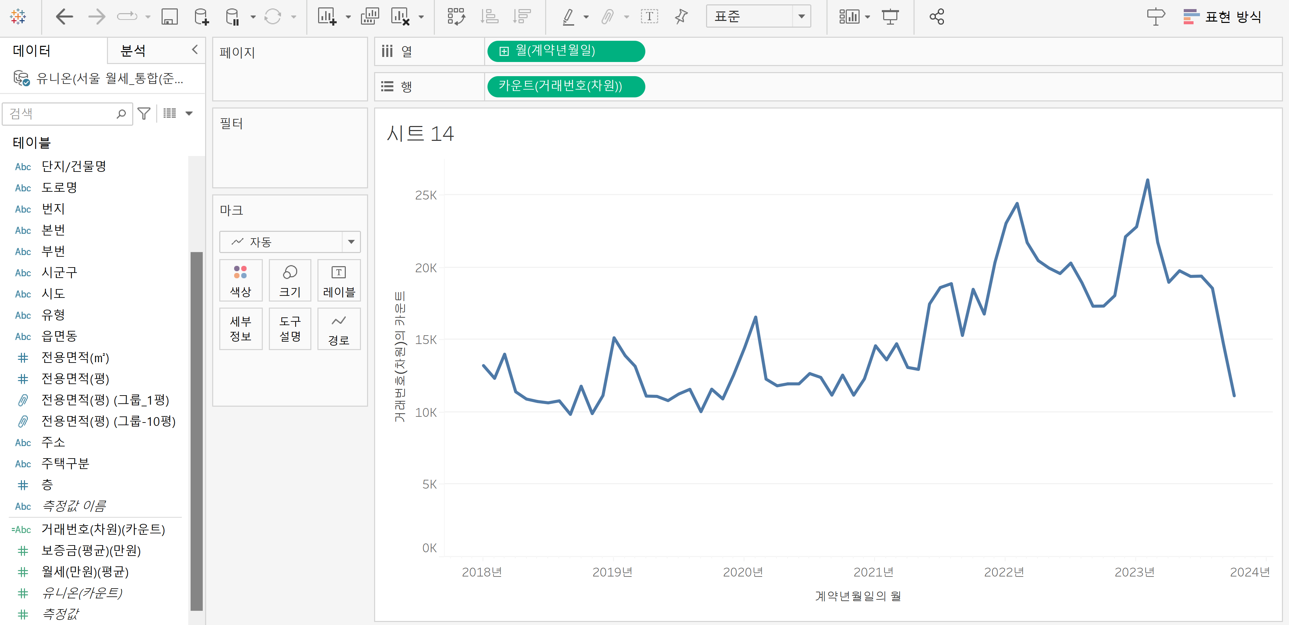This screenshot has height=625, width=1289.
Task: Click the Sort ascending icon
Action: click(x=489, y=17)
